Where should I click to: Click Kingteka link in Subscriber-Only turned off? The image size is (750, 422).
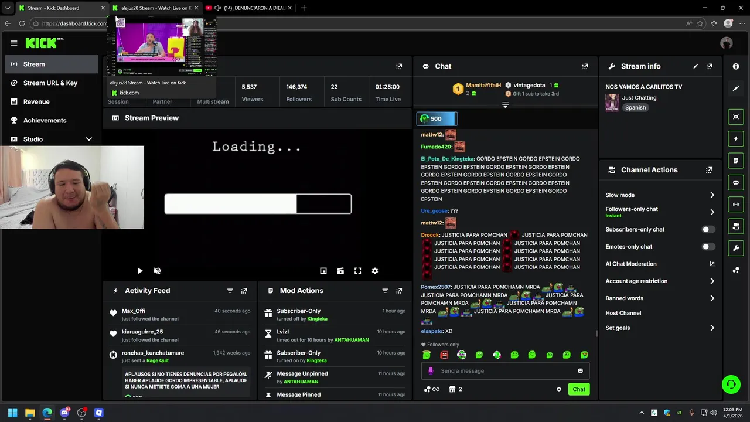317,319
